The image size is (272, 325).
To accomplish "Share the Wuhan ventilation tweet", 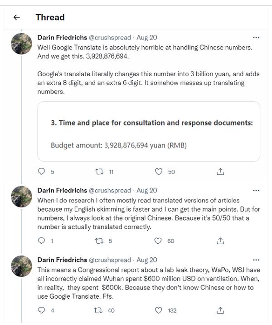I will tap(220, 310).
